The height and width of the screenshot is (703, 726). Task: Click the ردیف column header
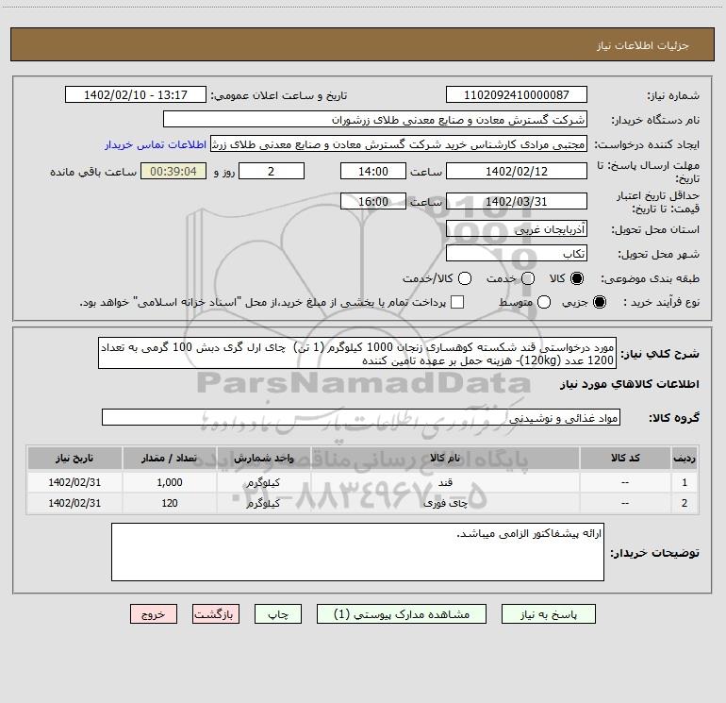tap(685, 459)
